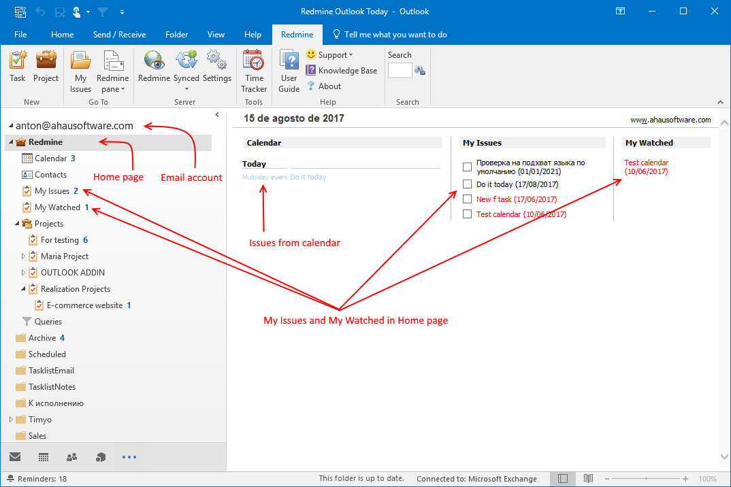Open the Sales folder
Image resolution: width=731 pixels, height=487 pixels.
(31, 436)
